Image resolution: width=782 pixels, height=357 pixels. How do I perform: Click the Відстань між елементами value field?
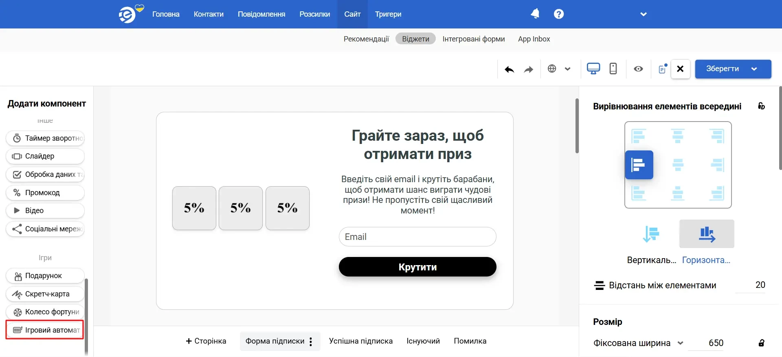(x=751, y=285)
